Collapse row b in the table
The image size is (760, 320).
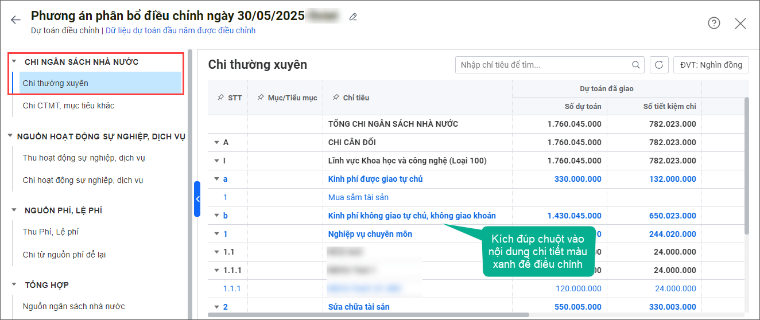[x=217, y=216]
